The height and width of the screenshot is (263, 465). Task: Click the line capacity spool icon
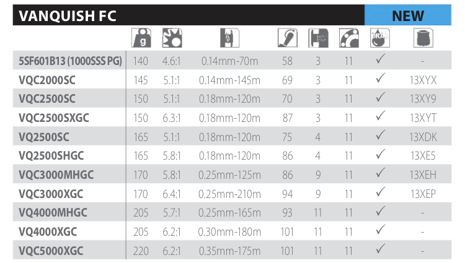pyautogui.click(x=229, y=39)
